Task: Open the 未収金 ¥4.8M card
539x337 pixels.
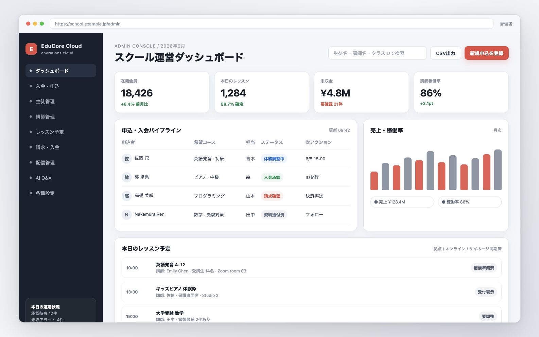Action: point(361,92)
